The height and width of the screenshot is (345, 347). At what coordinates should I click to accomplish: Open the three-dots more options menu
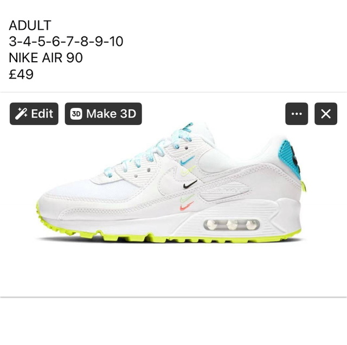coord(297,114)
